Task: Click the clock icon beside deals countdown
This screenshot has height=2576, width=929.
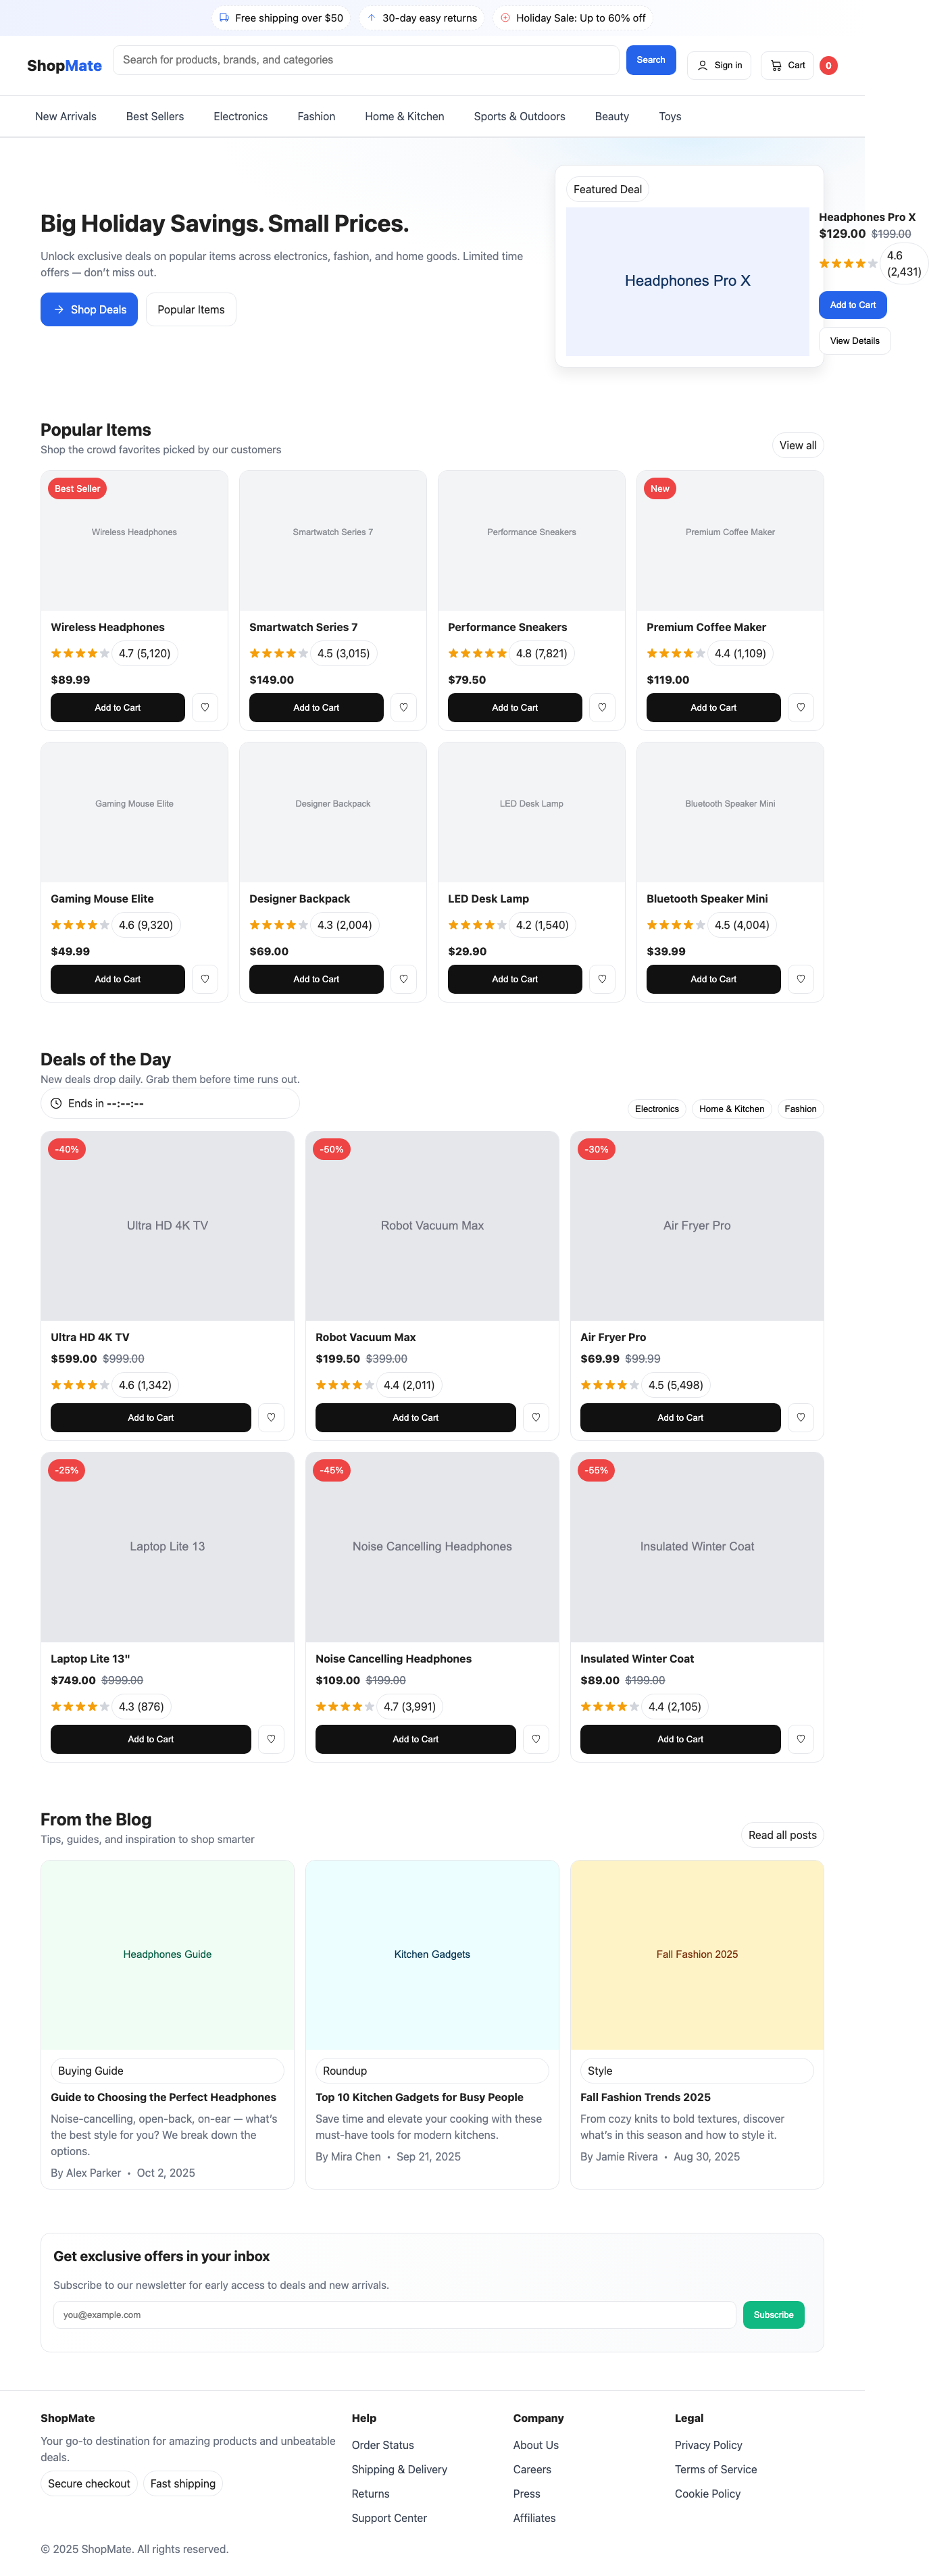Action: [x=57, y=1103]
